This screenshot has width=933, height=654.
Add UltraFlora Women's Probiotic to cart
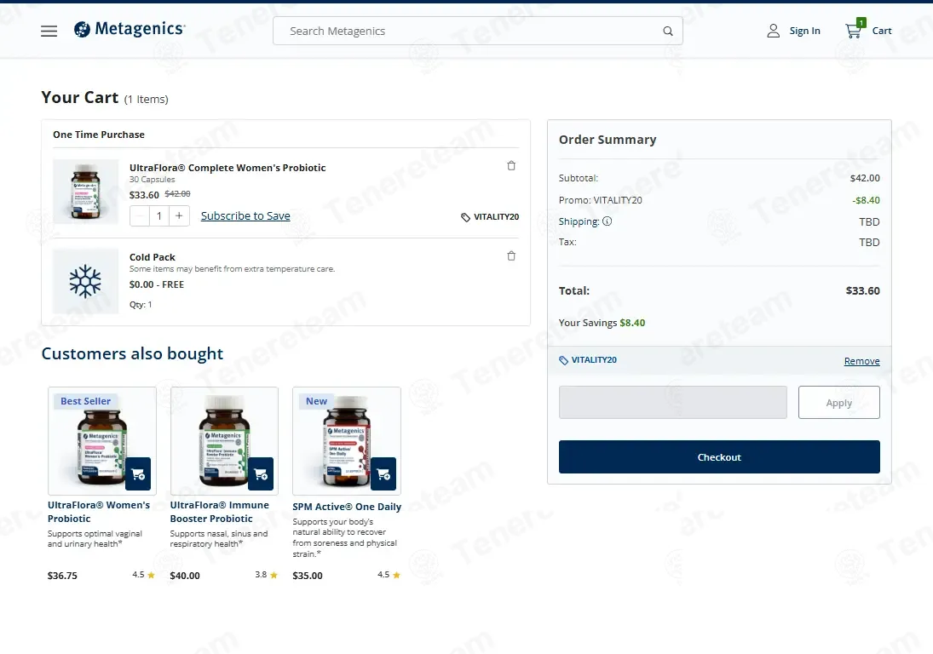pos(138,473)
